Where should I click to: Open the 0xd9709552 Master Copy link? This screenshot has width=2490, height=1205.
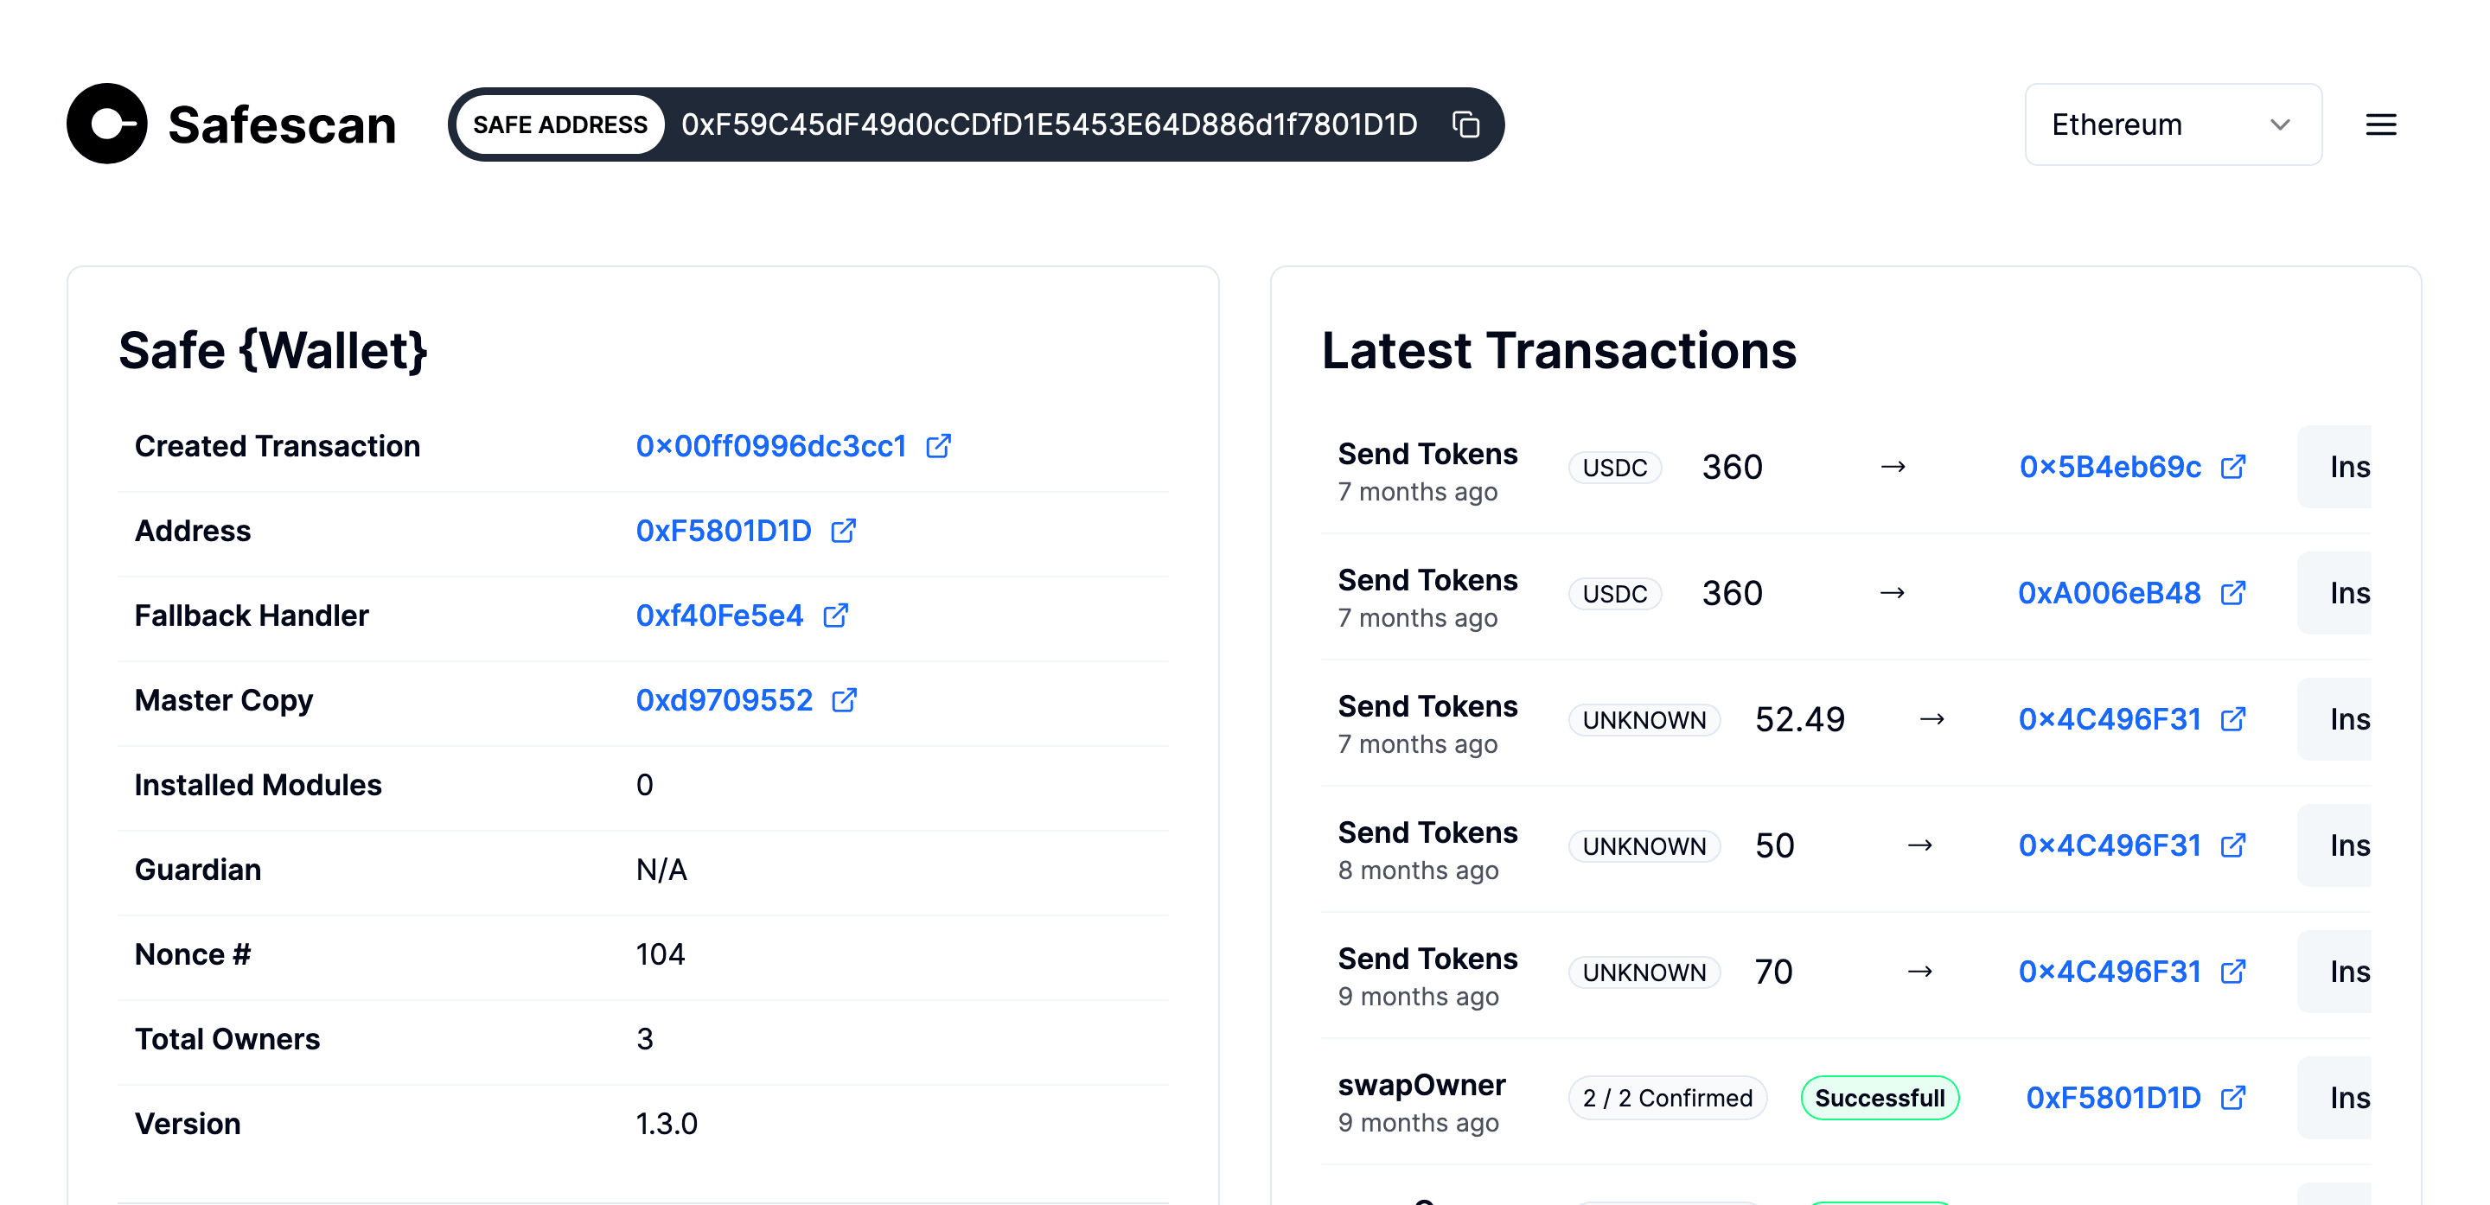724,699
